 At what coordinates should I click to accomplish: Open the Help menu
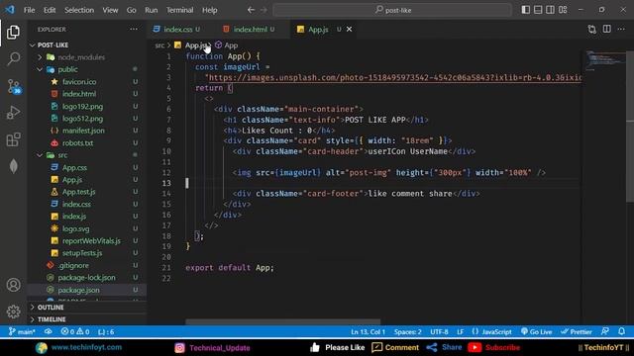click(x=209, y=10)
